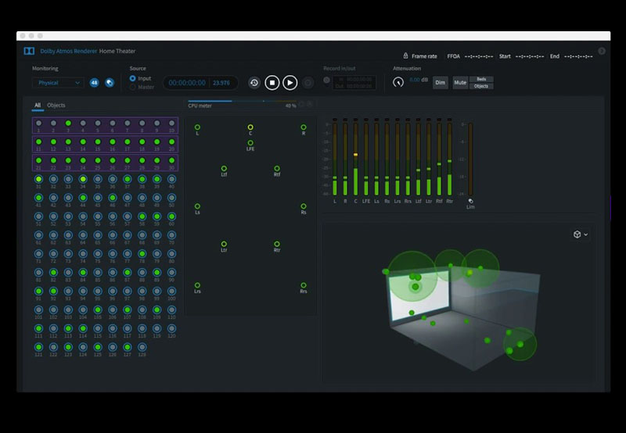Click the frame rate lock icon

[405, 56]
